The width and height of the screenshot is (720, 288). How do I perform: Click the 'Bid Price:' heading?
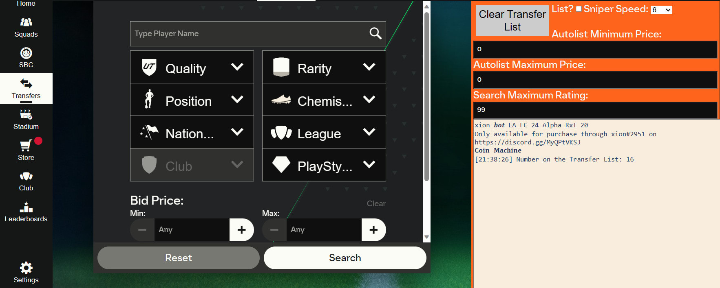point(157,200)
